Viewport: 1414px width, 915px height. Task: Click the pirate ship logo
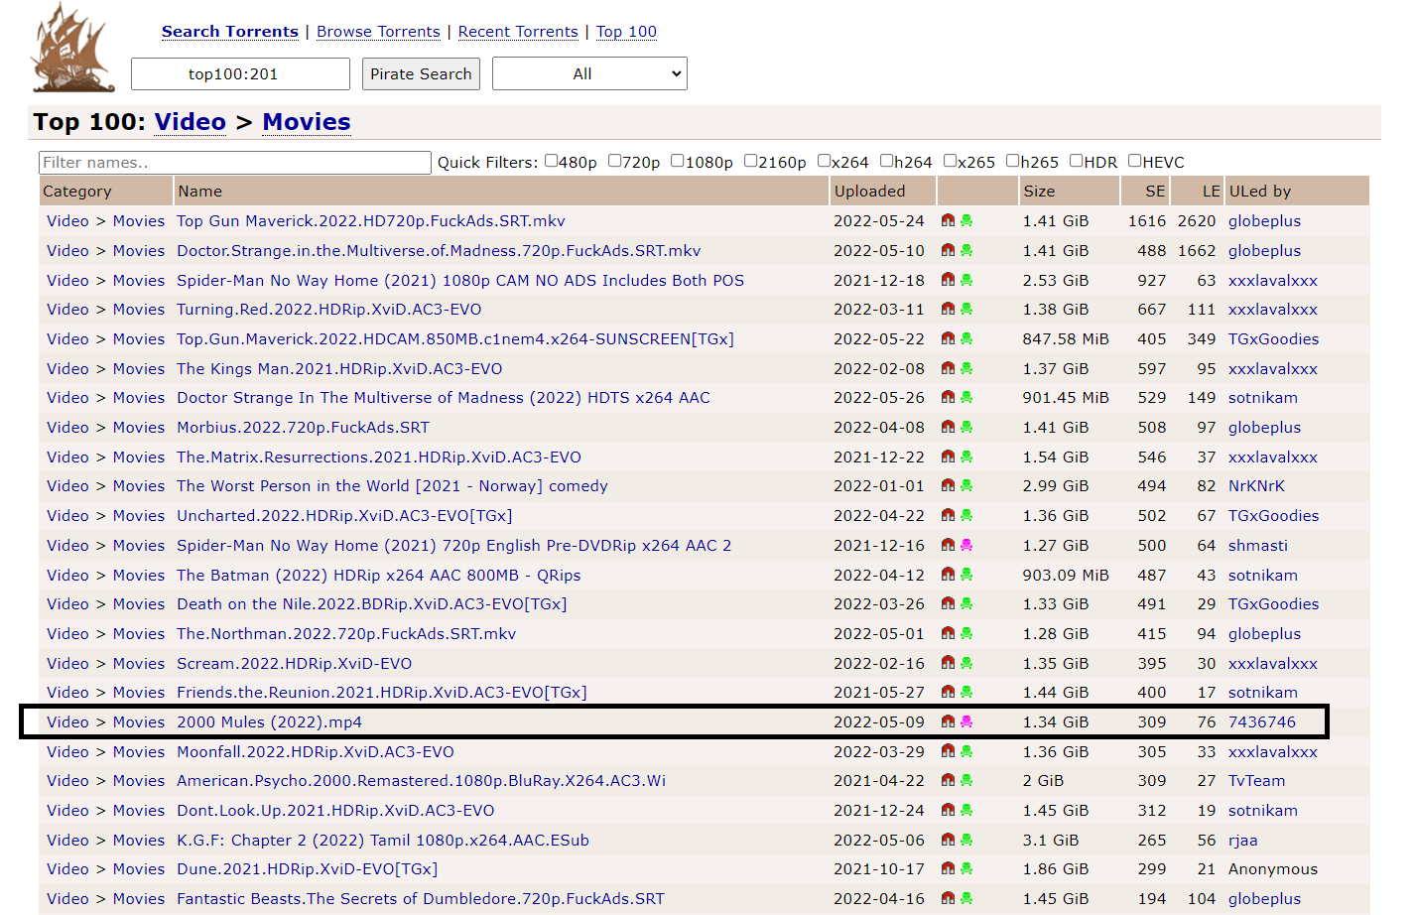click(x=72, y=47)
